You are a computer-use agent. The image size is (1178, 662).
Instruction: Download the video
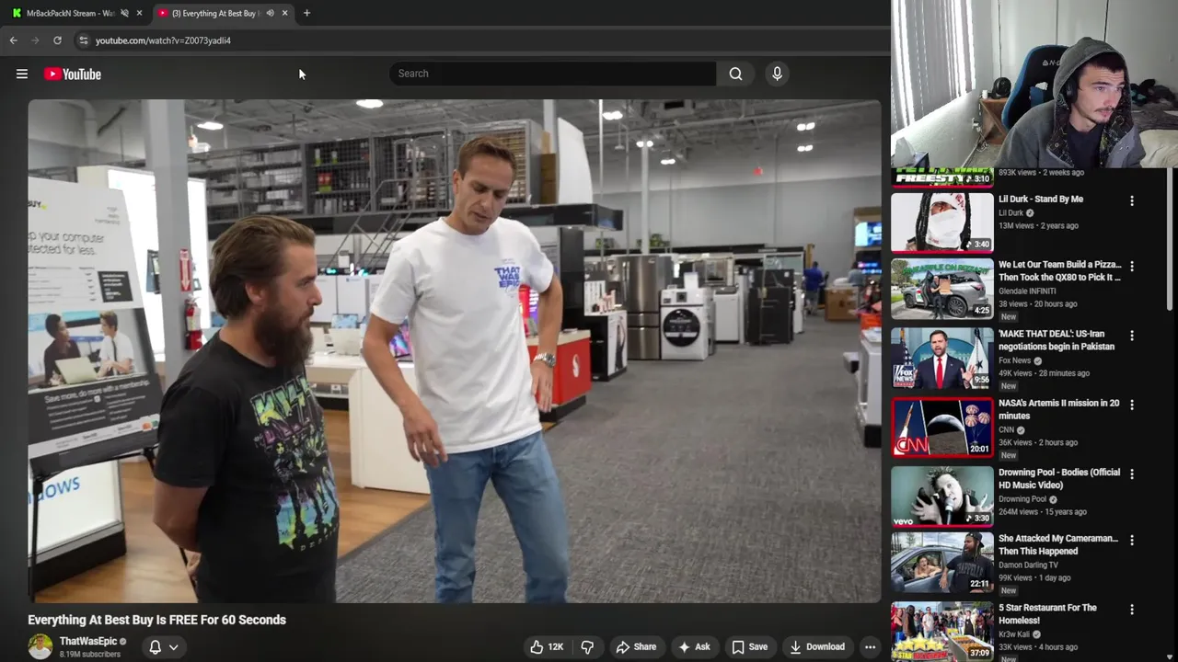(817, 646)
